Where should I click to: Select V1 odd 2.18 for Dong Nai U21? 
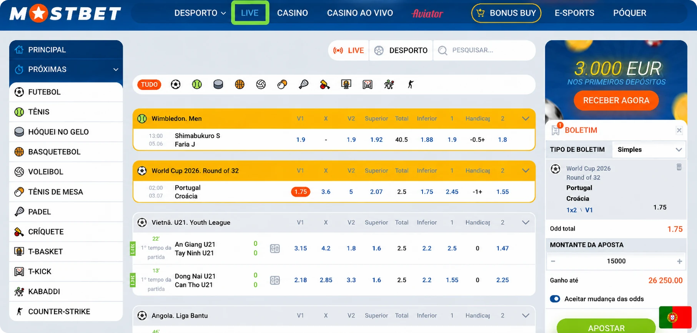tap(301, 280)
